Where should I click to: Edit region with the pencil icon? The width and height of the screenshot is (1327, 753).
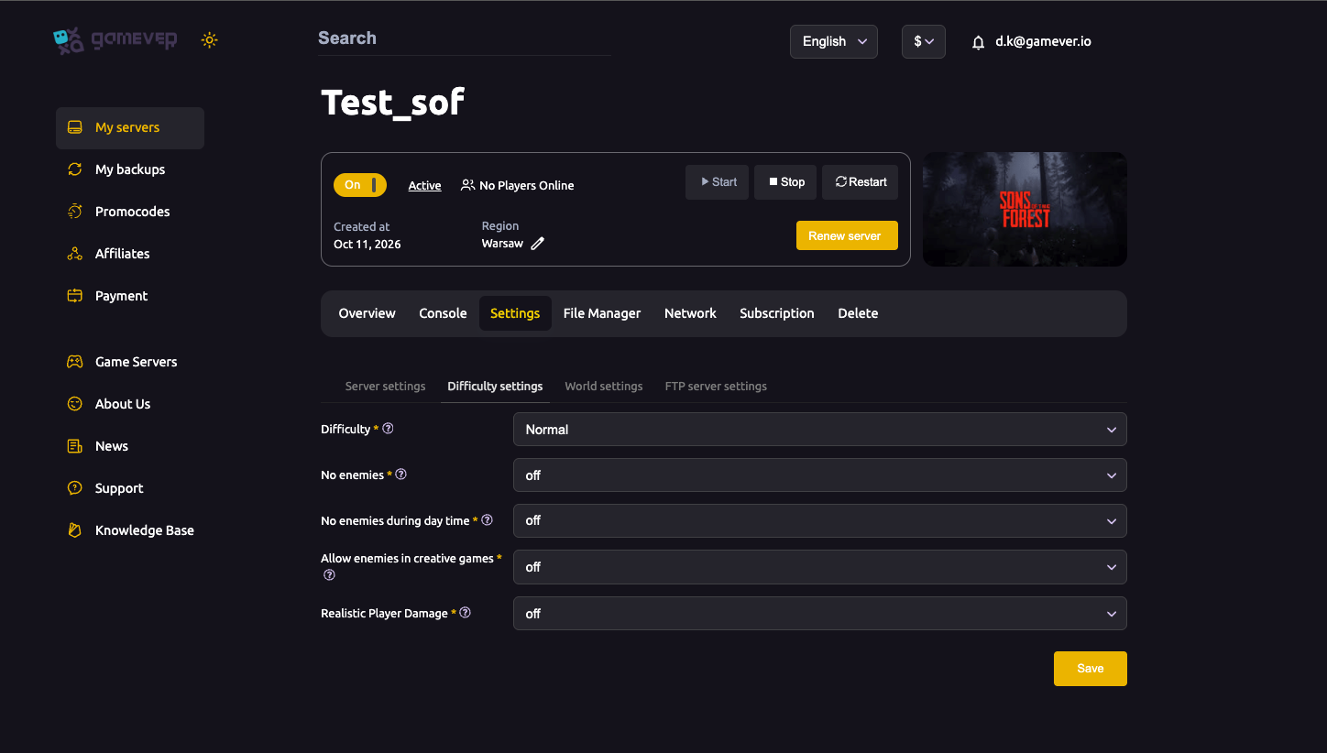click(538, 244)
